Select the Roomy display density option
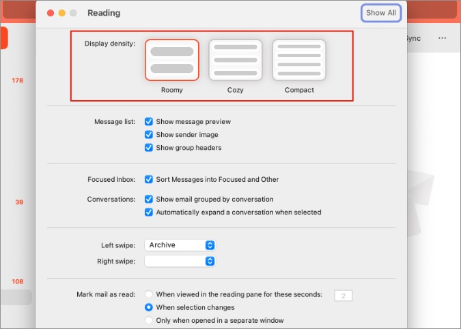 click(171, 60)
